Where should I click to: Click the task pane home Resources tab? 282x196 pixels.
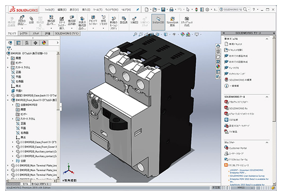tap(218, 46)
